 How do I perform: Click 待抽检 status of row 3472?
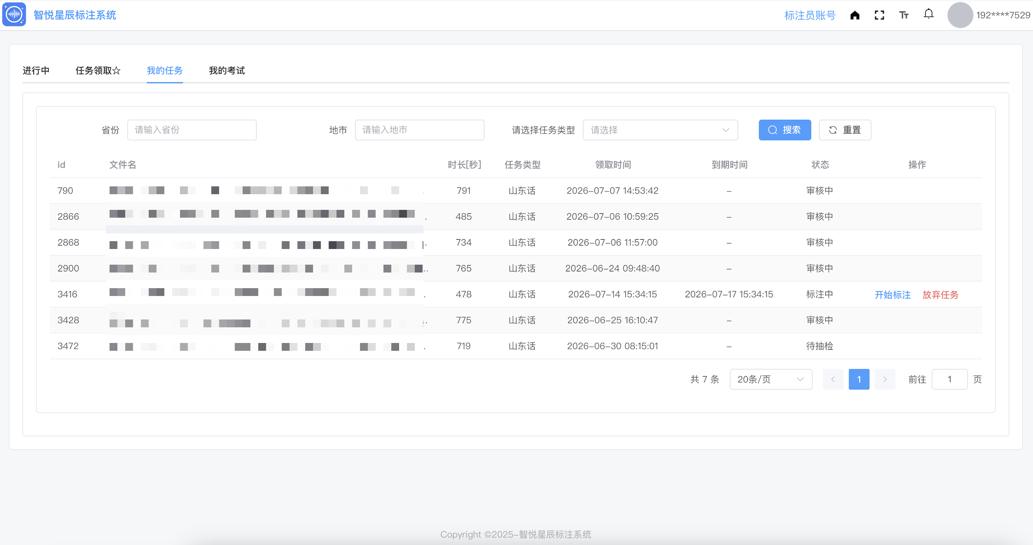pos(820,346)
